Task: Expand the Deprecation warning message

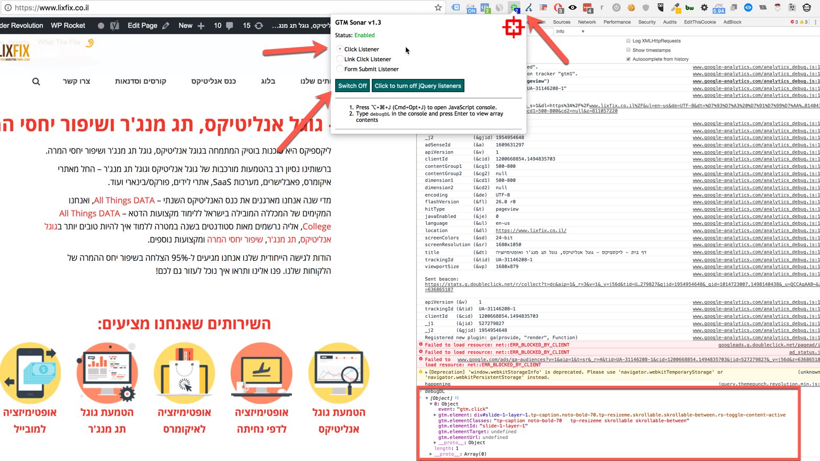Action: 426,372
